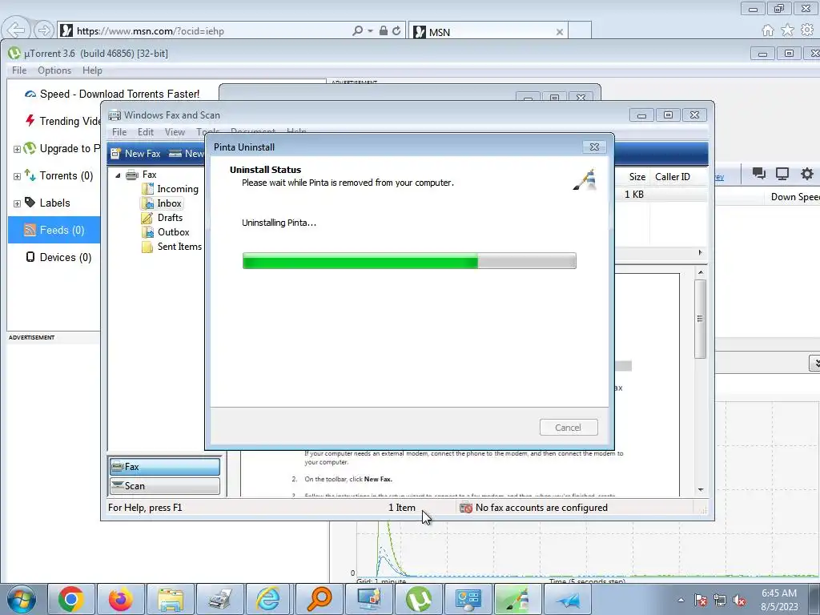Viewport: 820px width, 615px height.
Task: Select Incoming folder in Fax tree
Action: point(171,189)
